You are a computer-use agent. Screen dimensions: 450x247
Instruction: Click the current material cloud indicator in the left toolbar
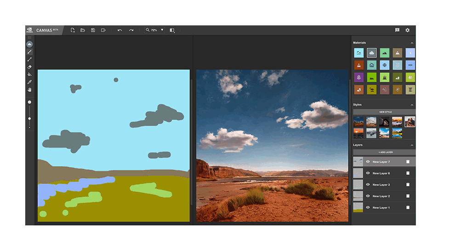coord(29,44)
